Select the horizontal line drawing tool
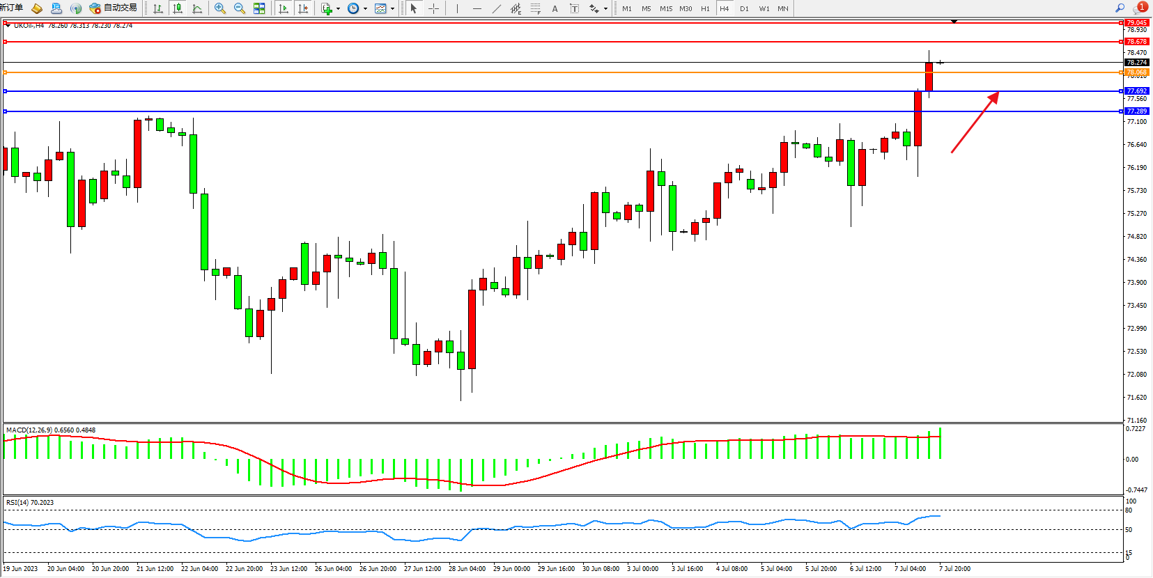Viewport: 1153px width, 578px height. coord(477,8)
